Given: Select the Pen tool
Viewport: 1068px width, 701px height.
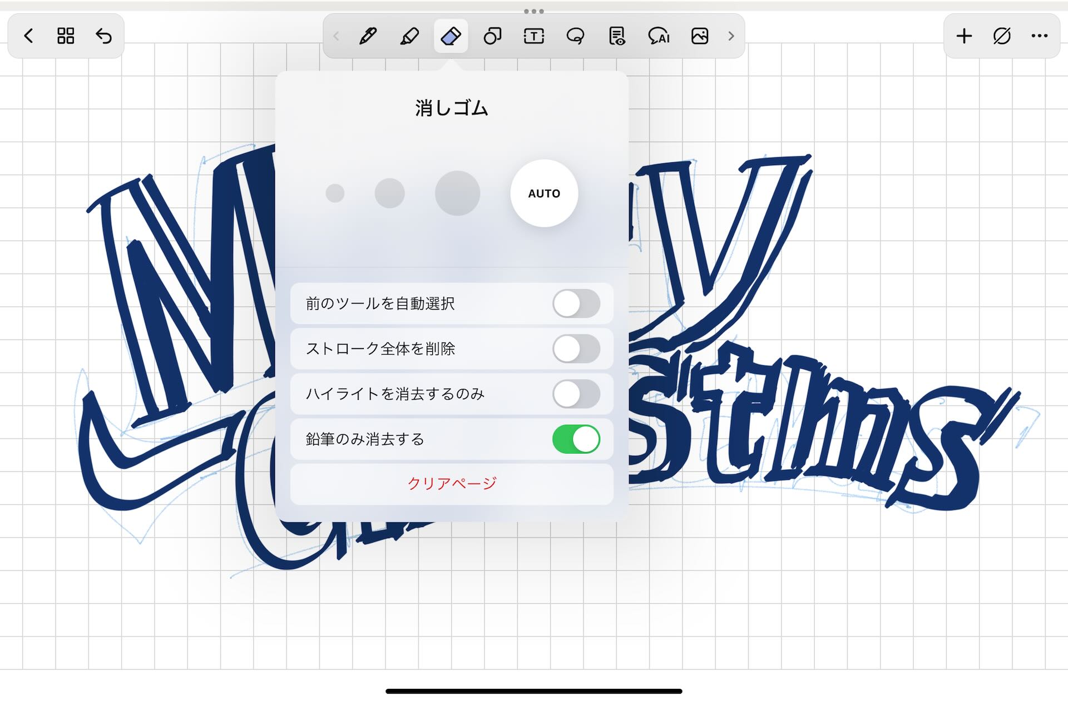Looking at the screenshot, I should pos(368,36).
